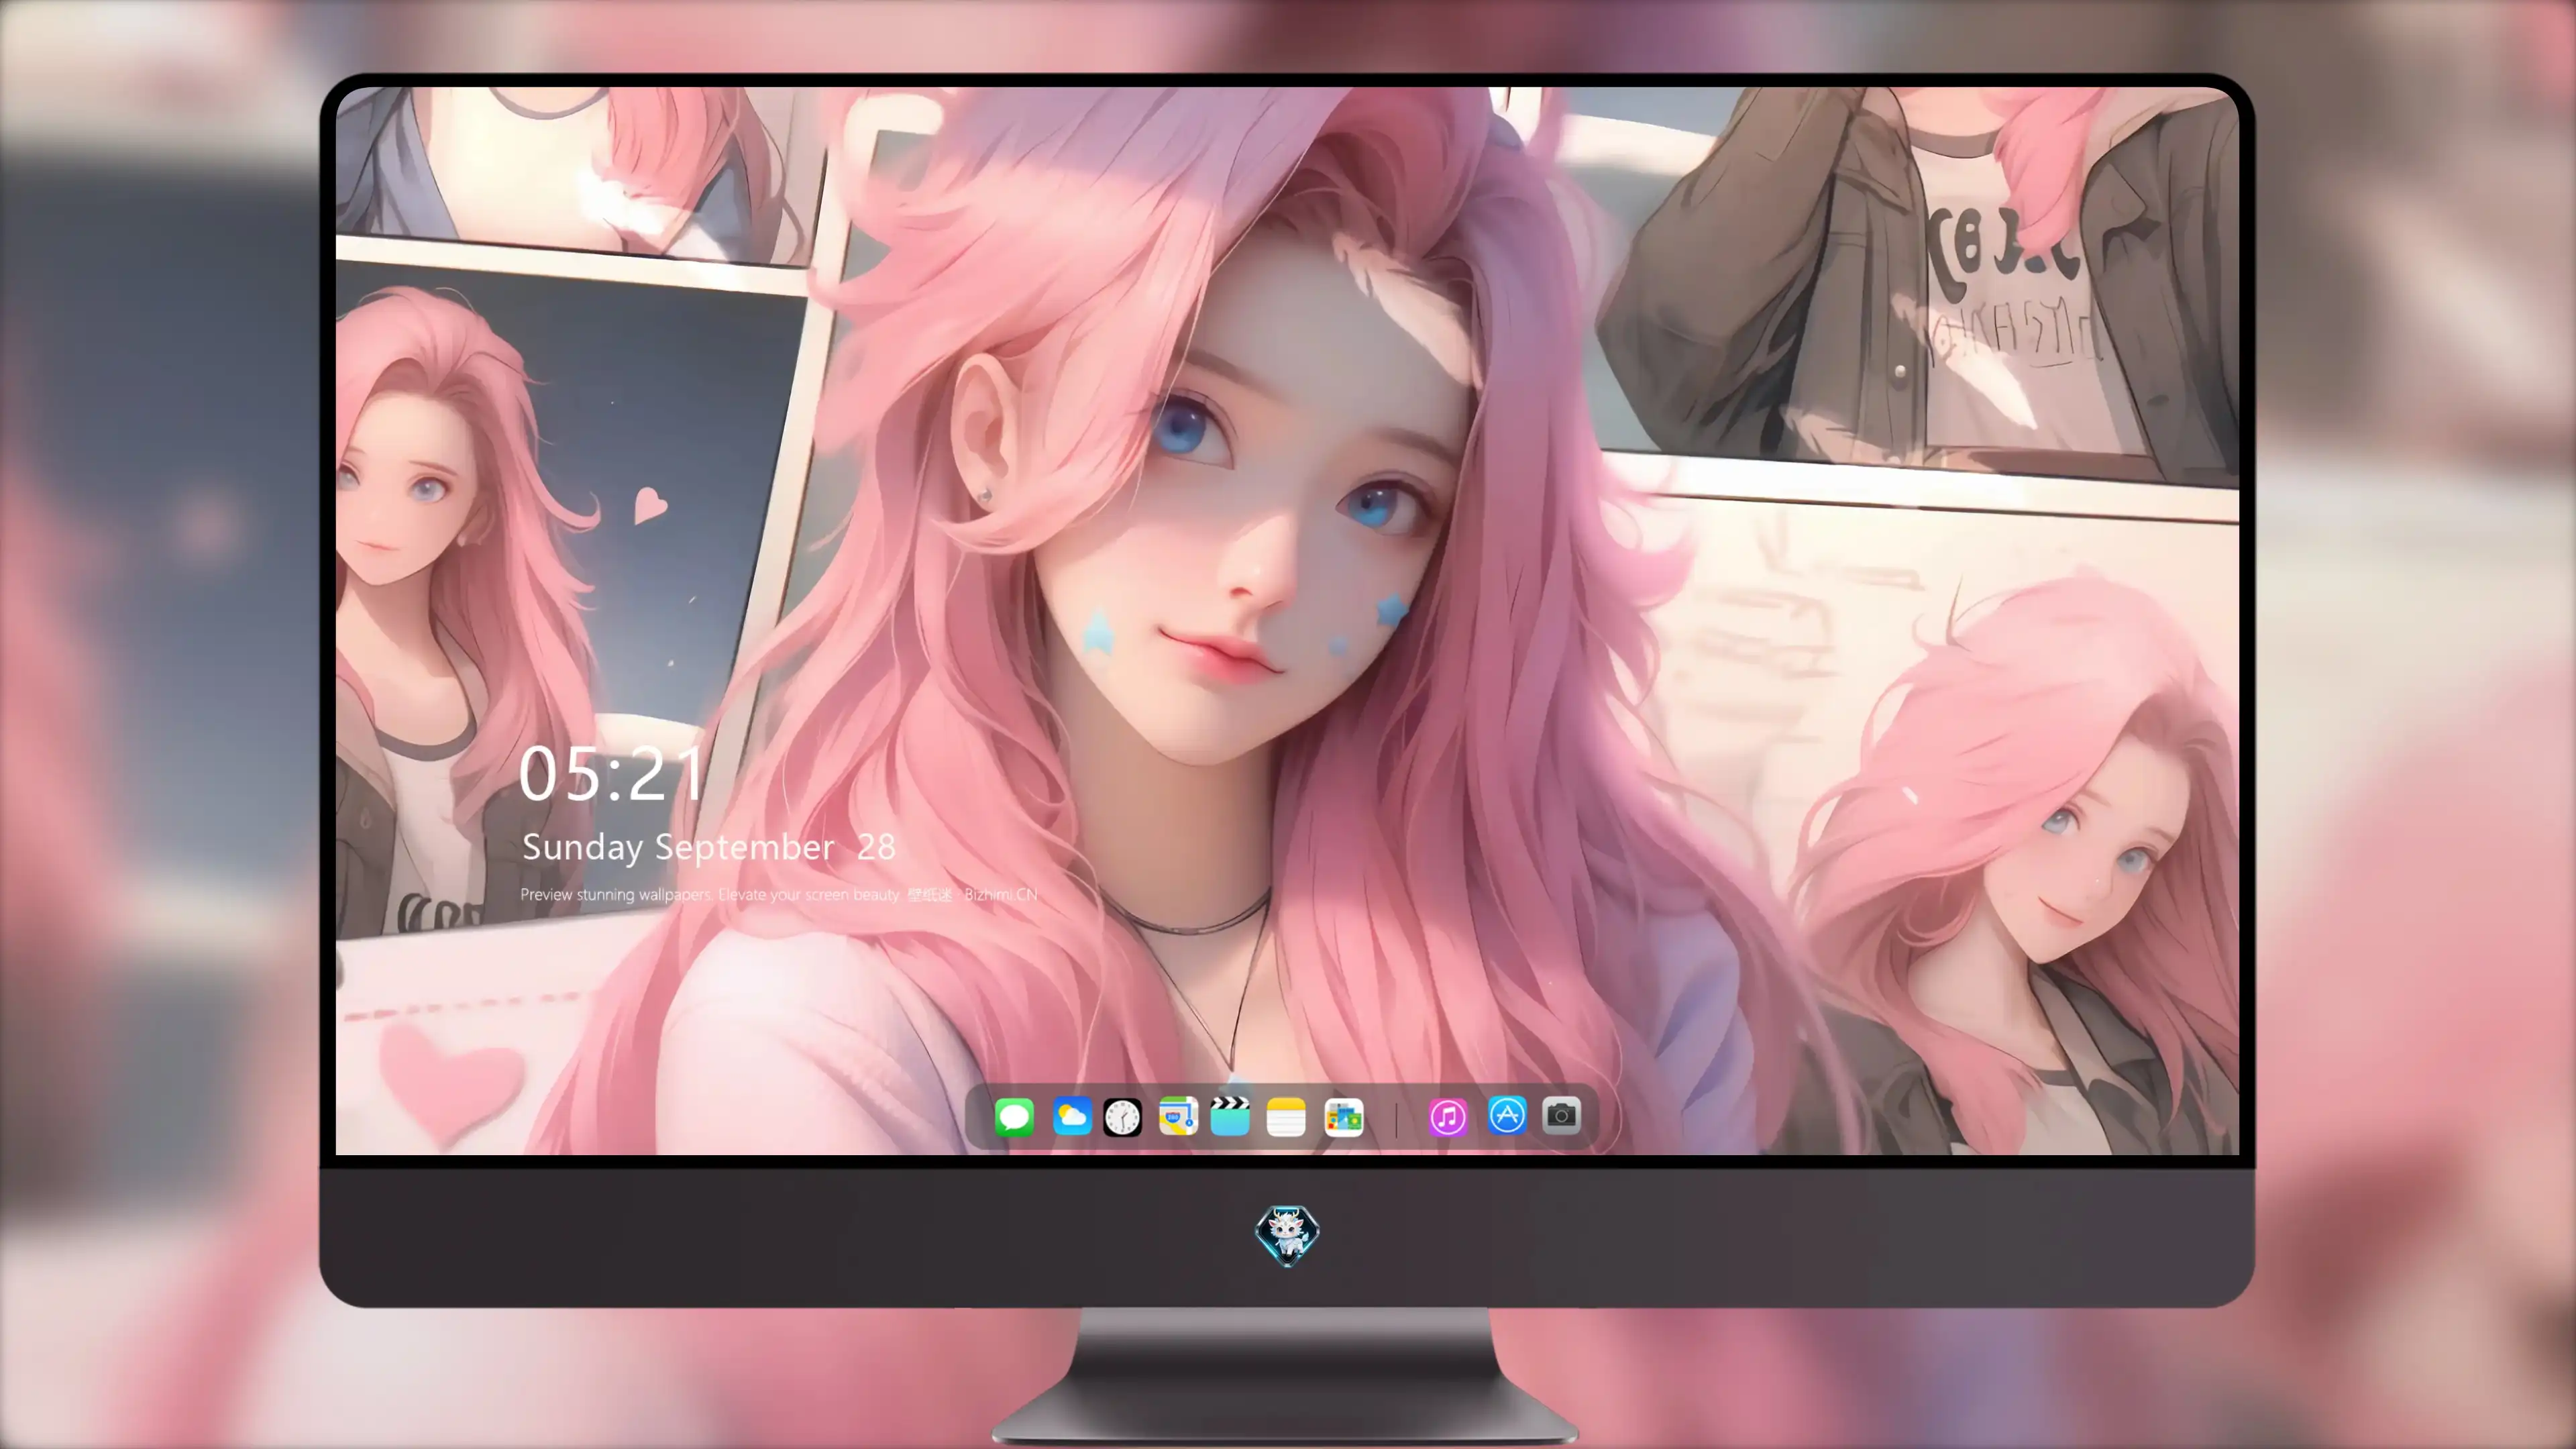Open the yellow Notes app

pos(1286,1117)
